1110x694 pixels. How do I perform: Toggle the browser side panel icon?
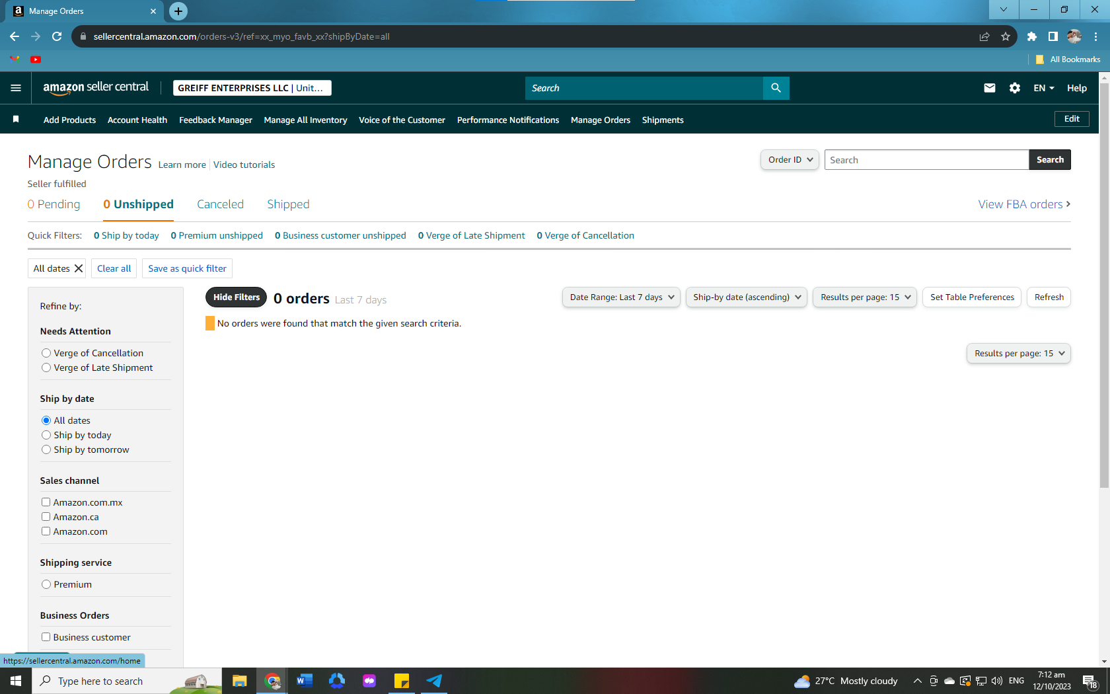pyautogui.click(x=1053, y=36)
